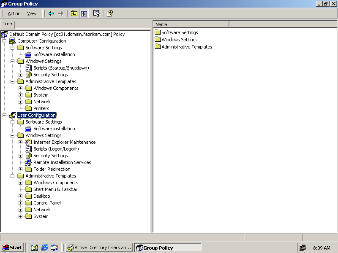This screenshot has height=253, width=338.
Task: Click the Export List toolbar icon
Action: tap(96, 13)
